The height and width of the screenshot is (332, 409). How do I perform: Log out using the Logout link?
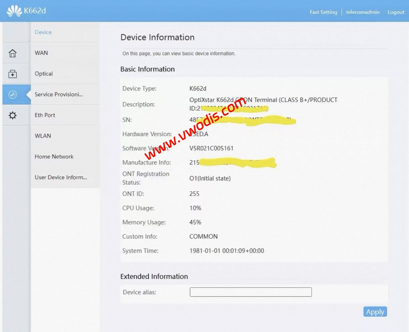click(x=396, y=12)
